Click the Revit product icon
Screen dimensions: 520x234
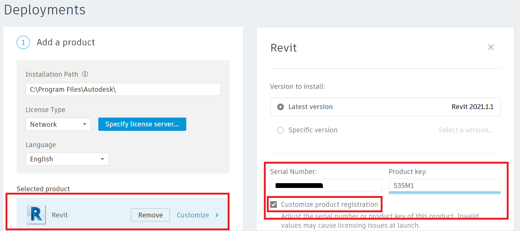point(36,215)
